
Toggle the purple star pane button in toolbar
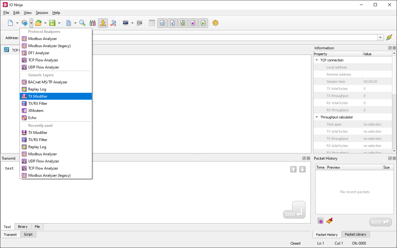coord(193,23)
